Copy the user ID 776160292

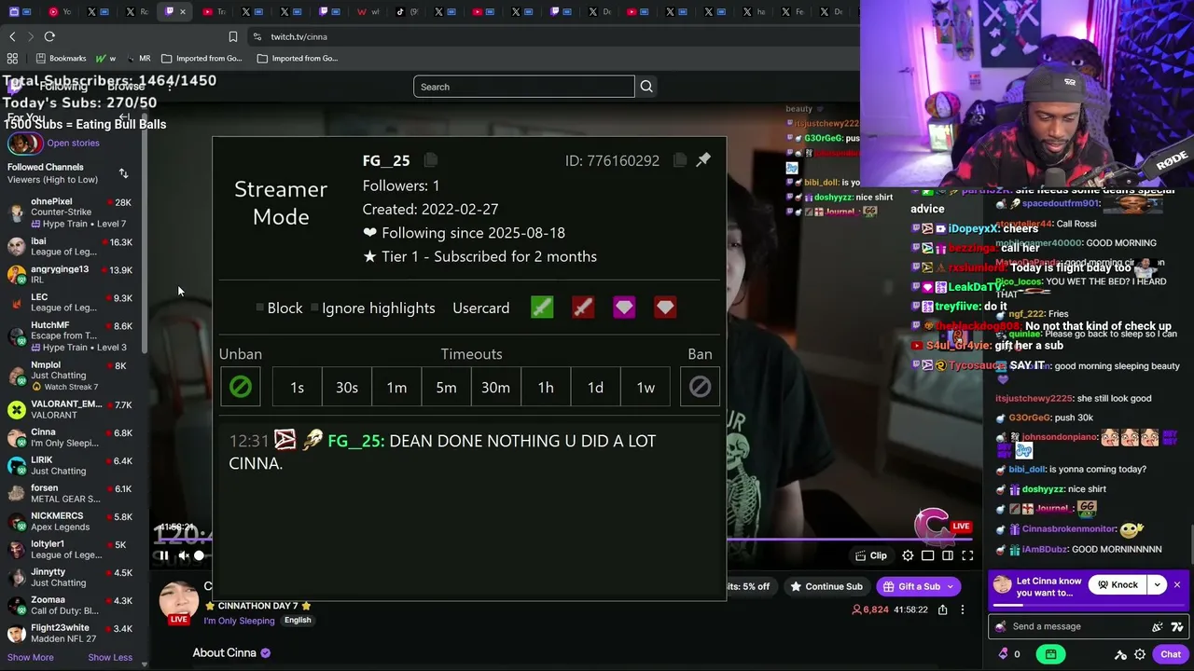(680, 160)
